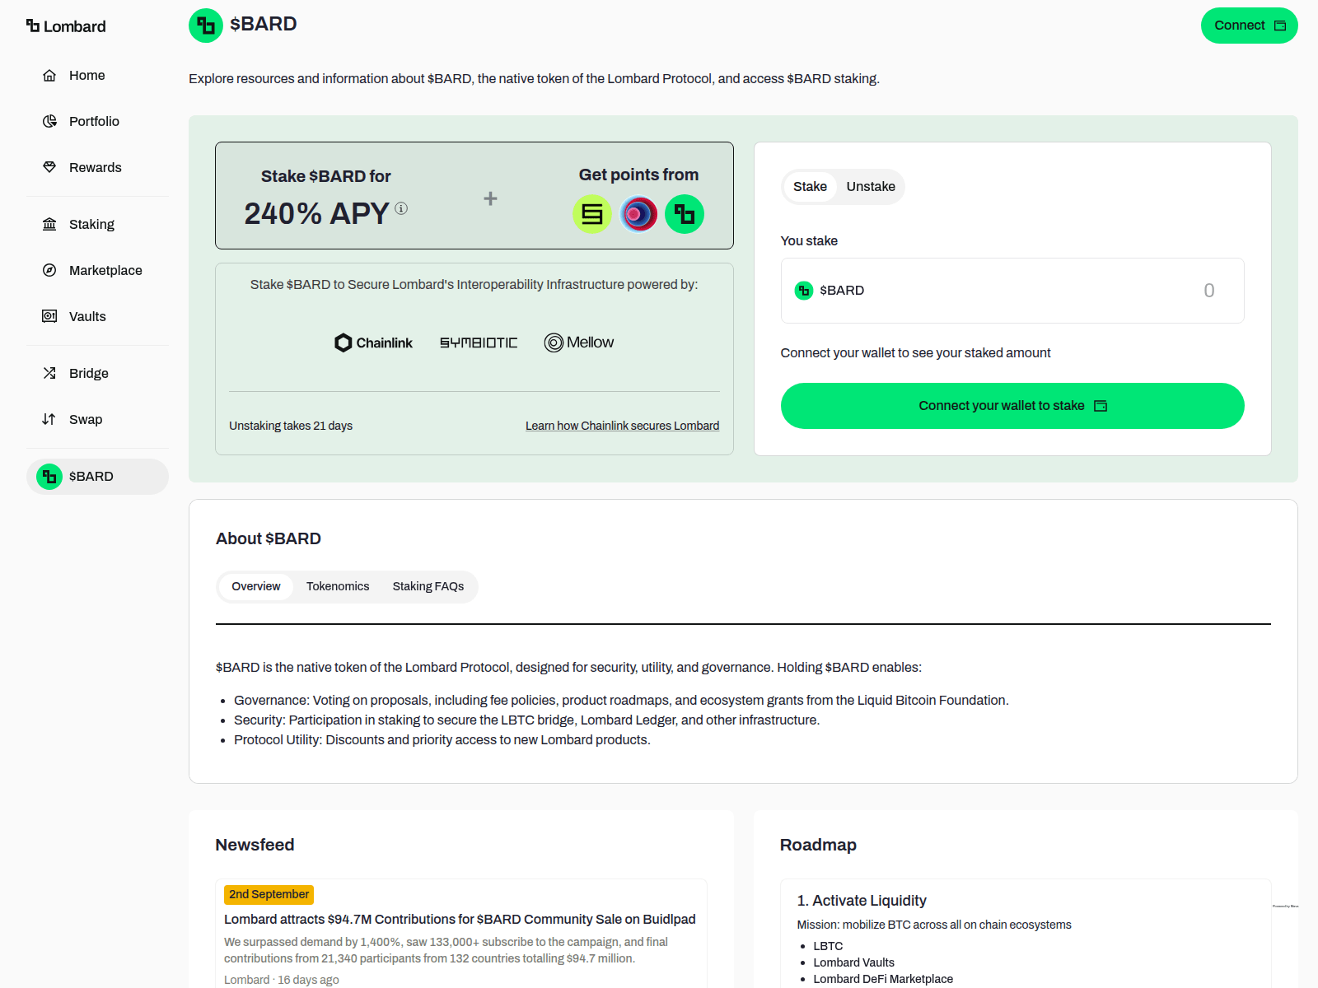This screenshot has height=988, width=1318.
Task: Click "Connect your wallet to see your staked amount"
Action: click(915, 353)
